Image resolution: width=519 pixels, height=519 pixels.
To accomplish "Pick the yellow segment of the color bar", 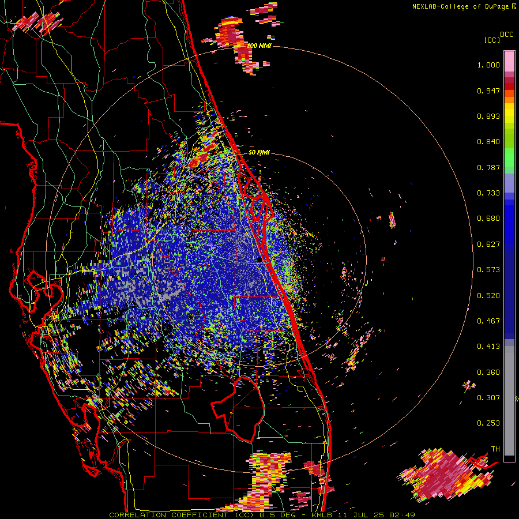I will (509, 113).
